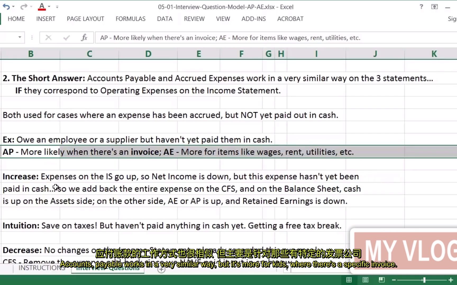Open the Redo history dropdown
The width and height of the screenshot is (457, 285).
tap(31, 7)
